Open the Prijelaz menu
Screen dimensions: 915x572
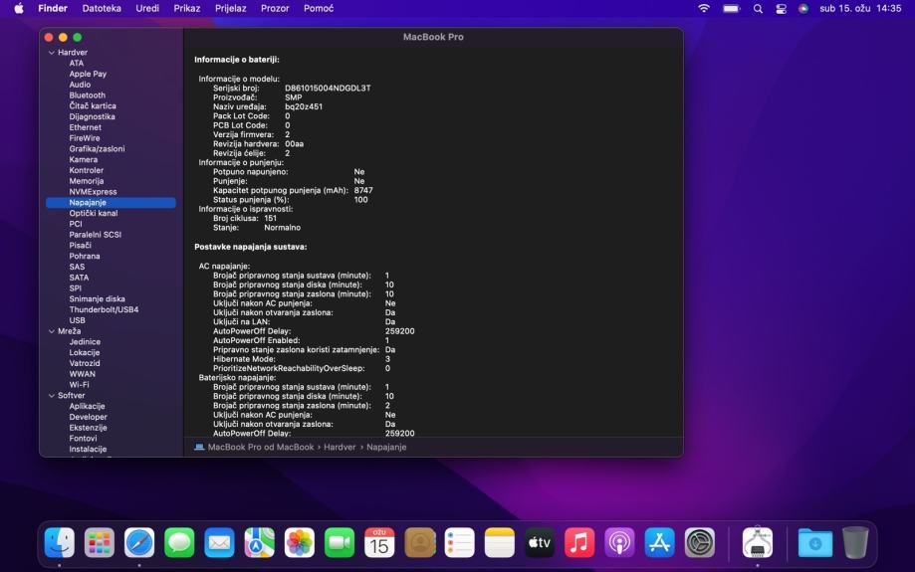[x=231, y=8]
